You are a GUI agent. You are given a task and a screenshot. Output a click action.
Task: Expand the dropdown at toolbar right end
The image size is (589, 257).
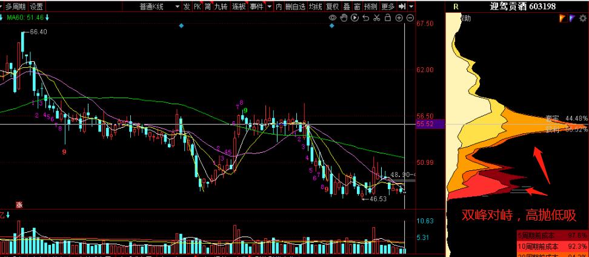pyautogui.click(x=411, y=7)
